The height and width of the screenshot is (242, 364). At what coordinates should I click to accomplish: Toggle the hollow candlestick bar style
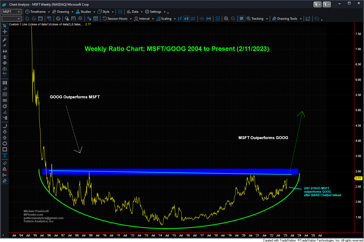pos(193,19)
